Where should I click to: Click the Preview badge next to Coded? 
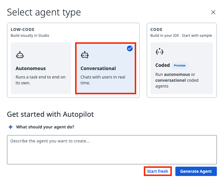[x=180, y=65]
